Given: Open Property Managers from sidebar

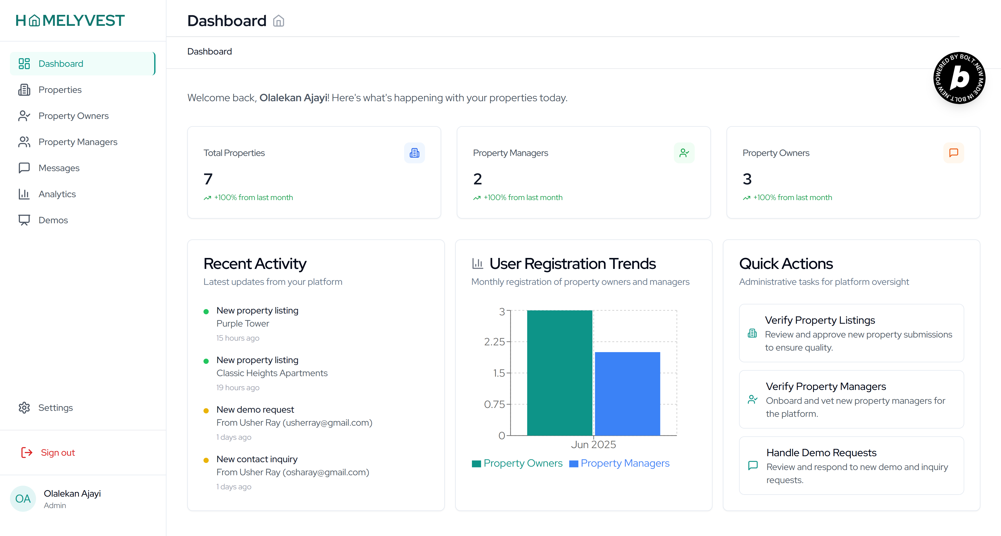Looking at the screenshot, I should [x=78, y=142].
